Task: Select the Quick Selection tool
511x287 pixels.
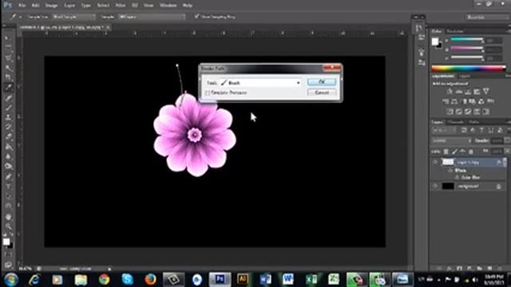Action: 8,68
